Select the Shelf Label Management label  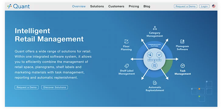click(127, 72)
